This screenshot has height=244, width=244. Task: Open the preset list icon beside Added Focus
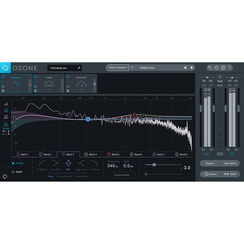[x=132, y=68]
